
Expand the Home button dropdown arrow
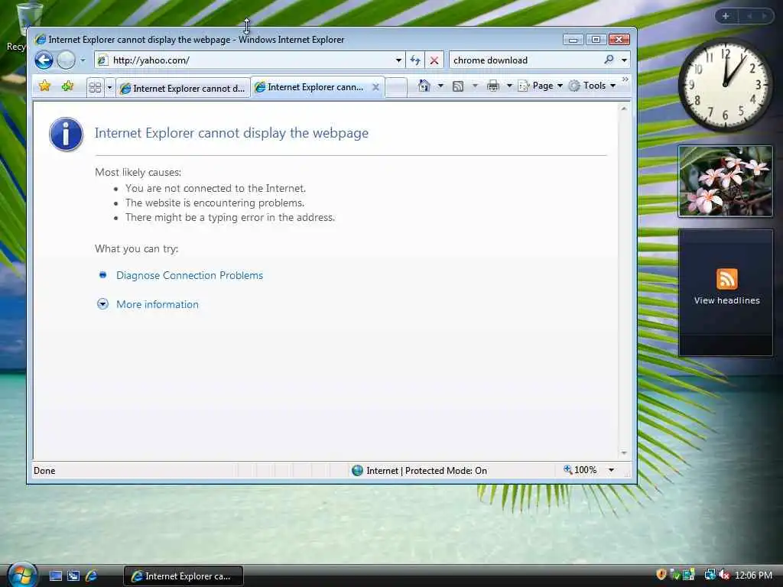click(x=440, y=86)
